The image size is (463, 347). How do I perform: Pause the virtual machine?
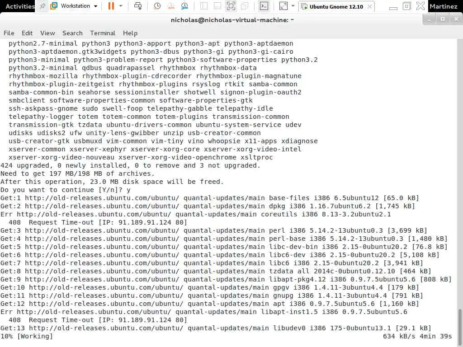tap(111, 6)
